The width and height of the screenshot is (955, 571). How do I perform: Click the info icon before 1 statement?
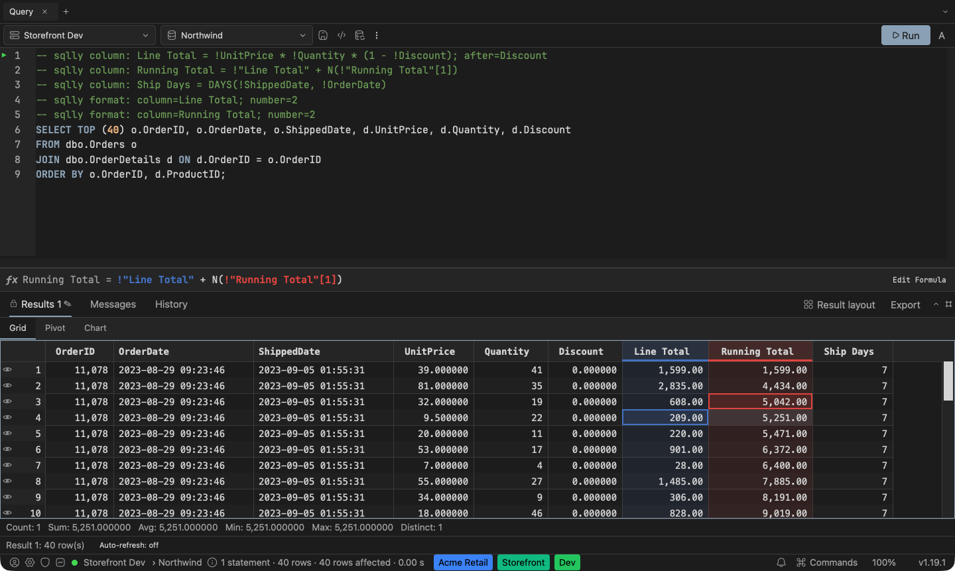[212, 562]
